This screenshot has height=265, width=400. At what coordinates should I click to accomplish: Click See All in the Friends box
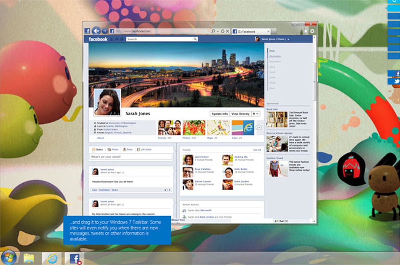257,150
